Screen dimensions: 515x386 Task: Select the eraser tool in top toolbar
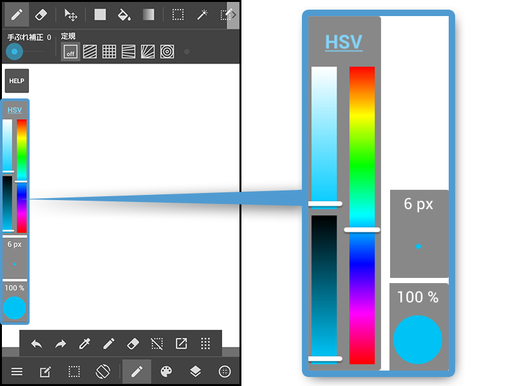coord(41,15)
